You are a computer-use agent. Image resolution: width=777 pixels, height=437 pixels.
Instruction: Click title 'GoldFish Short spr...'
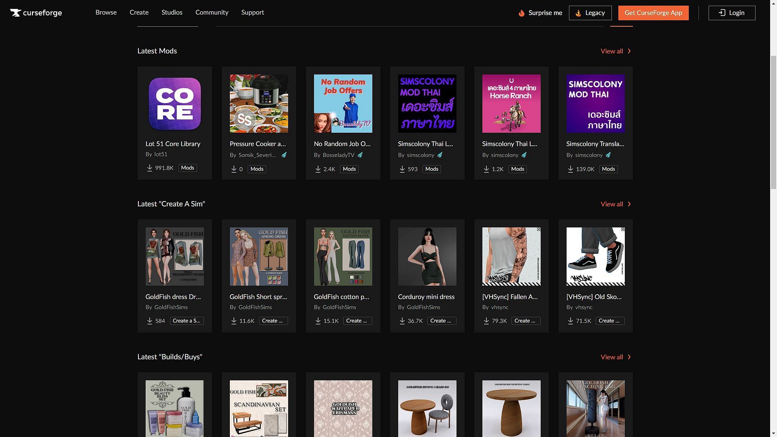(258, 297)
